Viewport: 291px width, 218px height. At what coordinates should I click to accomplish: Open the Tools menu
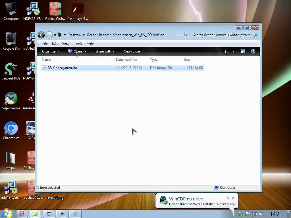pos(78,43)
